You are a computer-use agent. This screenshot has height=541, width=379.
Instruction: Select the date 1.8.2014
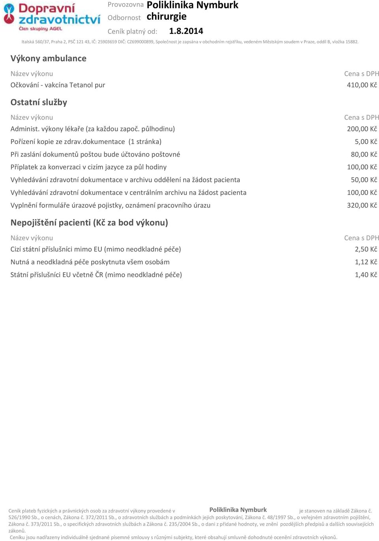coord(186,31)
